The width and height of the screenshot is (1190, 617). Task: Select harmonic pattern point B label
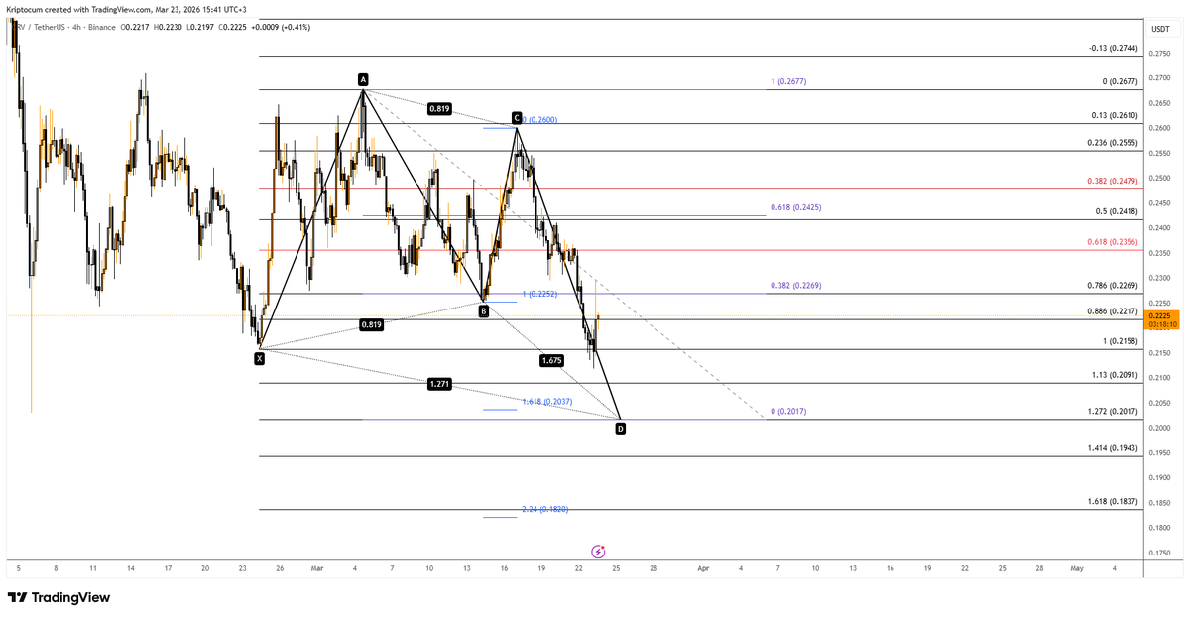pyautogui.click(x=483, y=311)
